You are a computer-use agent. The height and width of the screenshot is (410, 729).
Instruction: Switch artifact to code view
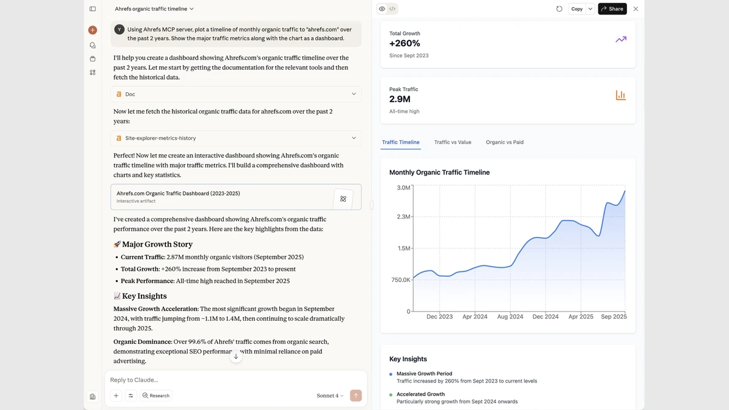392,9
